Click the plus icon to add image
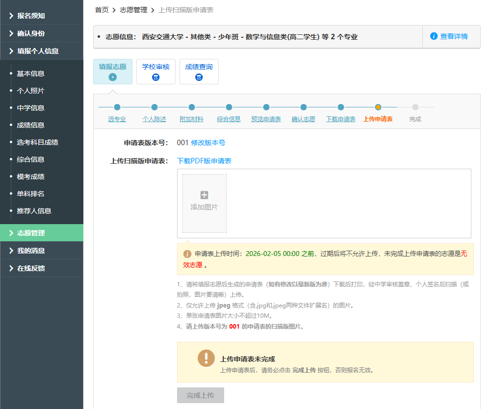Viewport: 490px width, 409px height. pyautogui.click(x=205, y=195)
